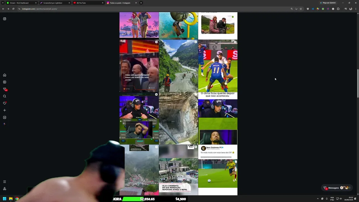Click Peça ao Gemini button
Image resolution: width=359 pixels, height=202 pixels.
[328, 3]
